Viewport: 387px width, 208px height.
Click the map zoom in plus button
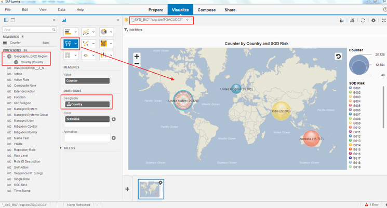click(x=137, y=56)
